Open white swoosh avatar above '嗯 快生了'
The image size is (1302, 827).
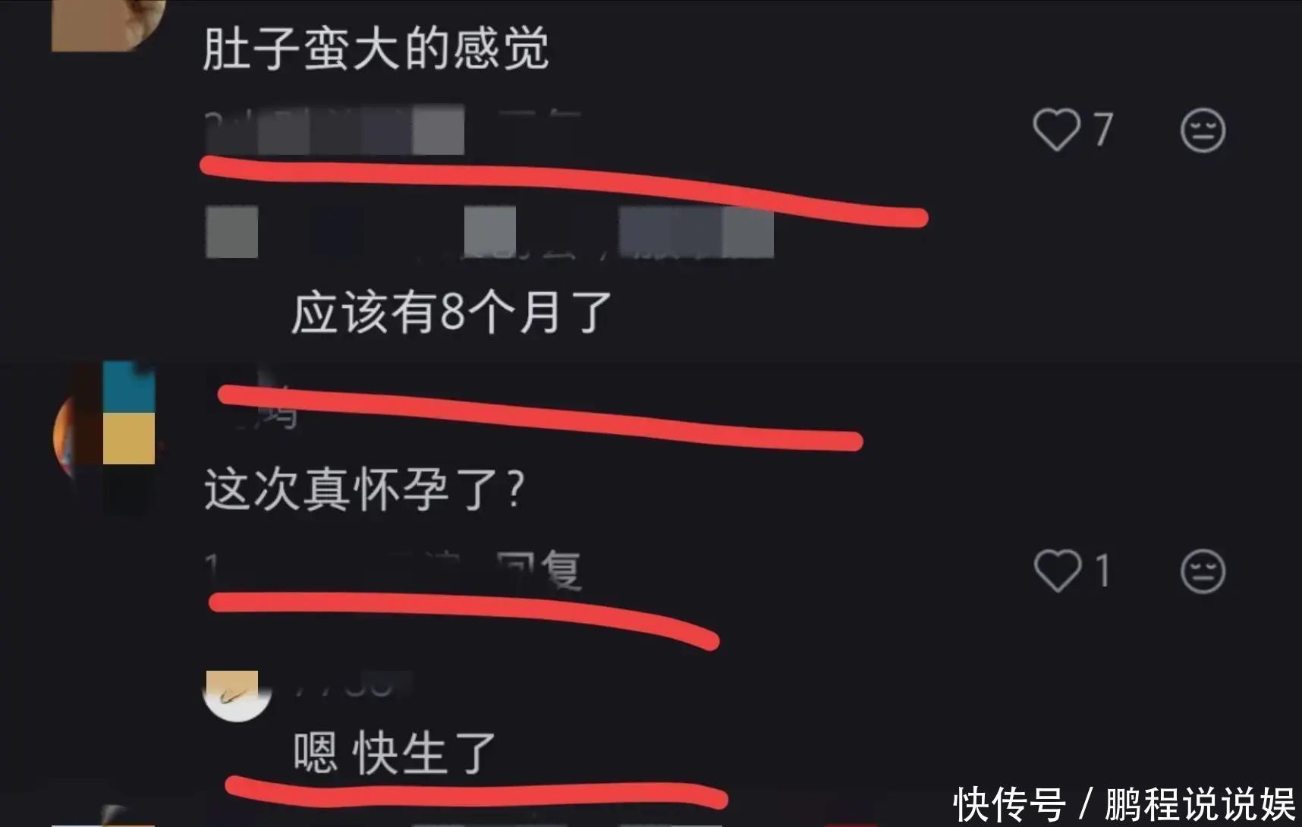pos(237,695)
